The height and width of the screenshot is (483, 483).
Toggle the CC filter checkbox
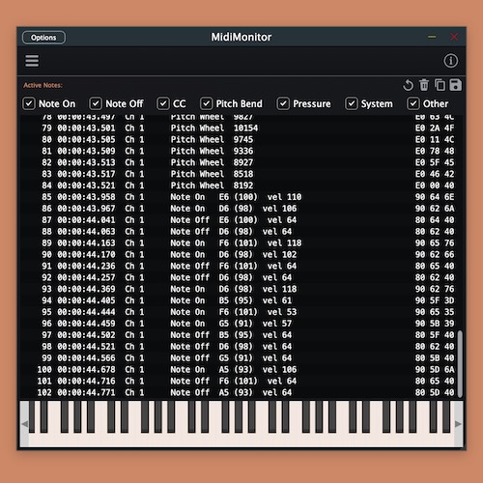coord(163,103)
